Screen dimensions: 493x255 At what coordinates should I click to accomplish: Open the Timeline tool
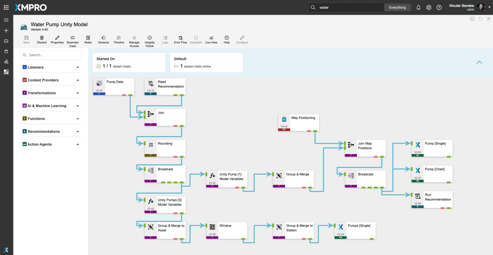[x=119, y=38]
